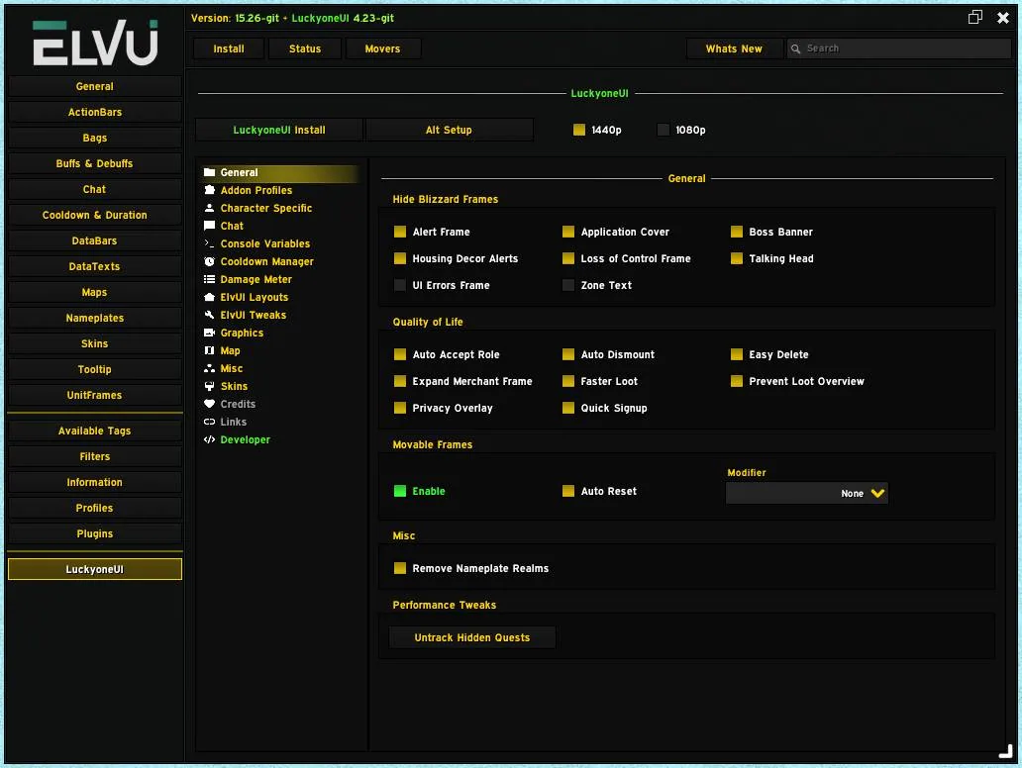Open the Modifier dropdown

click(x=807, y=493)
